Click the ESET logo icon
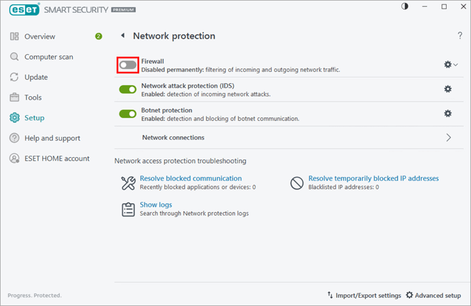Image resolution: width=471 pixels, height=306 pixels. pos(24,10)
